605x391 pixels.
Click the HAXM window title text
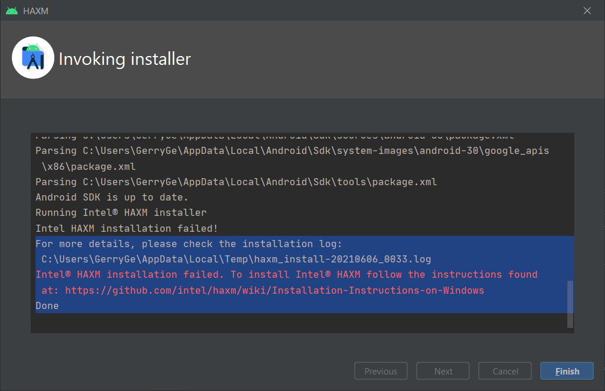coord(35,11)
